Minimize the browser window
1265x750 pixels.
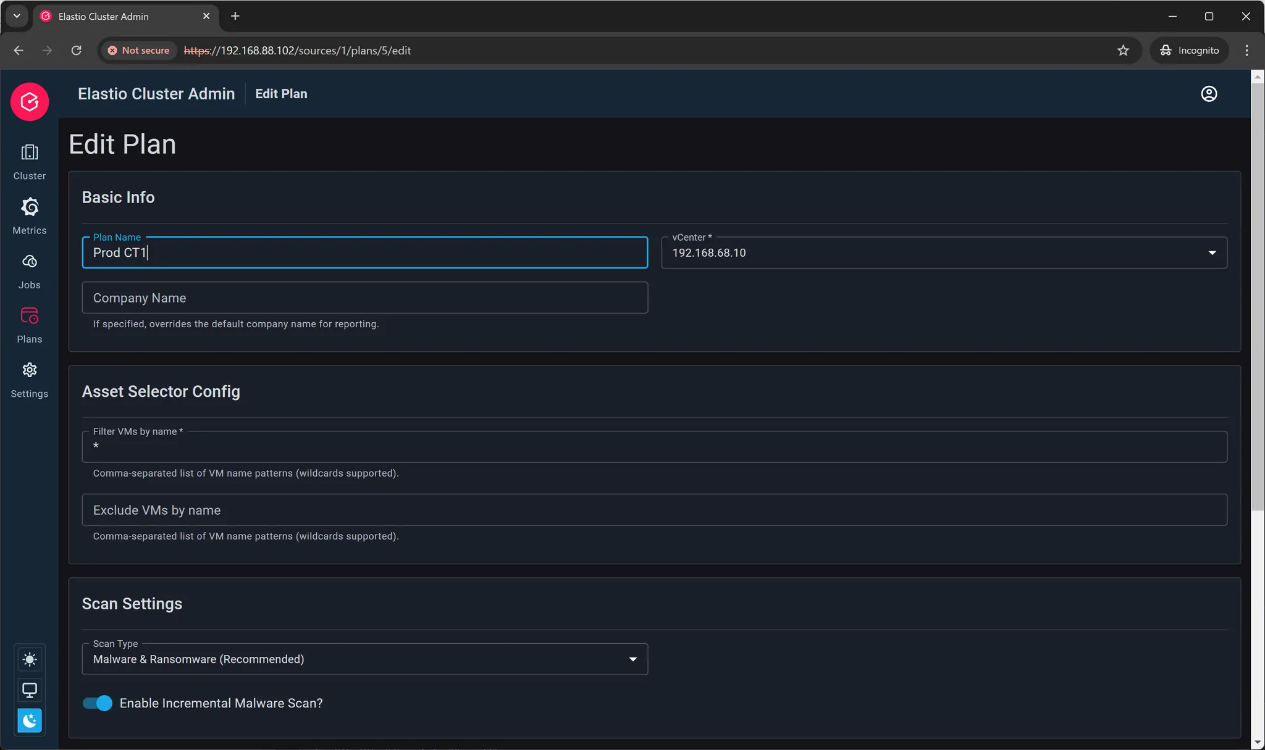(1172, 17)
